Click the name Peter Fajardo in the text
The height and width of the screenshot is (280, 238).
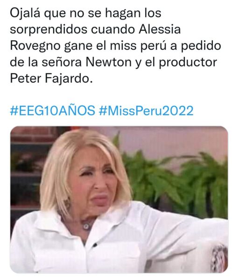pos(51,78)
